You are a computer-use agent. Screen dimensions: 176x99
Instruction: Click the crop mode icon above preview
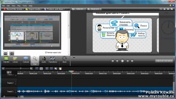pyautogui.click(x=161, y=9)
